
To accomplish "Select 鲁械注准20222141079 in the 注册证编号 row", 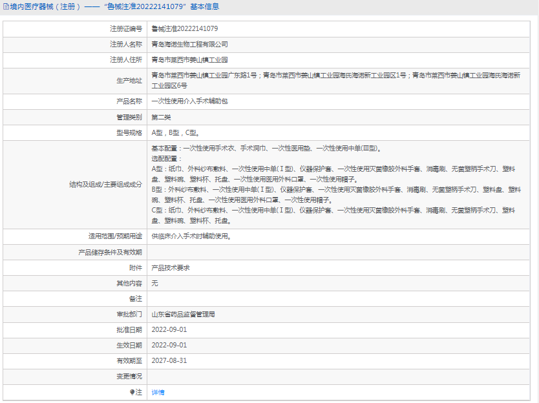I will [x=185, y=29].
